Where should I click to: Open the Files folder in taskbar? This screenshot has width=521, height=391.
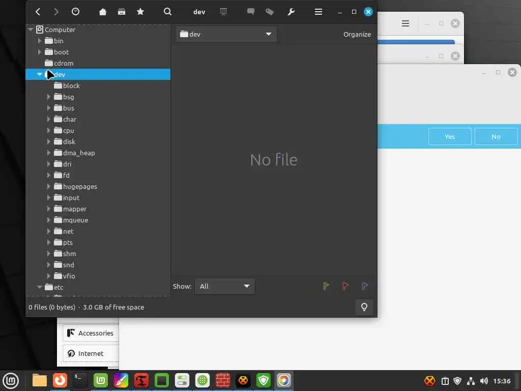(40, 380)
